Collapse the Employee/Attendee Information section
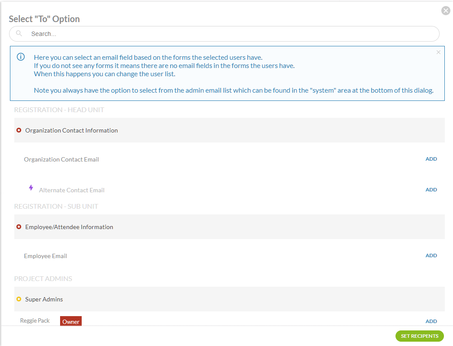The height and width of the screenshot is (346, 453). click(x=69, y=227)
